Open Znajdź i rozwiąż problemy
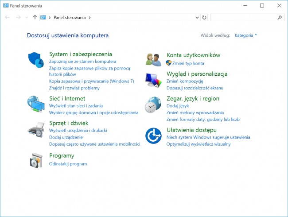 [x=74, y=88]
